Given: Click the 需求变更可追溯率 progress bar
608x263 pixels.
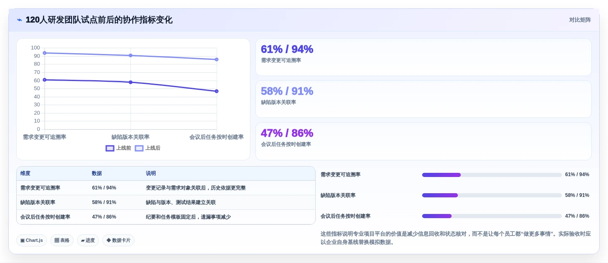Looking at the screenshot, I should point(492,175).
